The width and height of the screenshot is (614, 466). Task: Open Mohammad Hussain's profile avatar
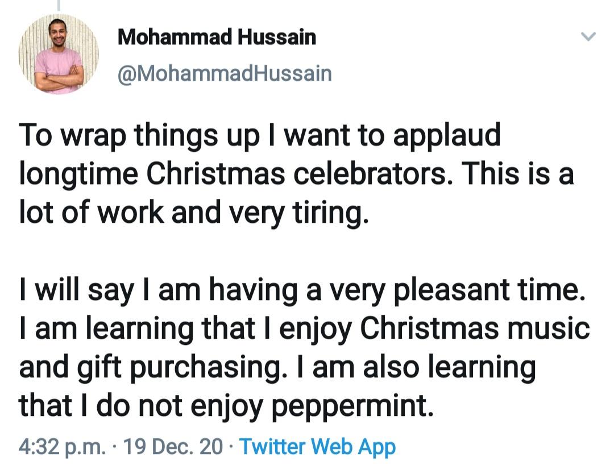[59, 54]
